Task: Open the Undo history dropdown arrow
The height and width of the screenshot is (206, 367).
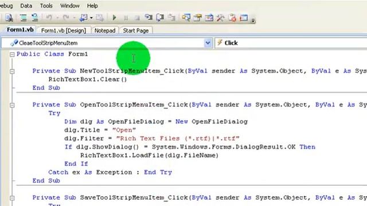Action: click(57, 18)
